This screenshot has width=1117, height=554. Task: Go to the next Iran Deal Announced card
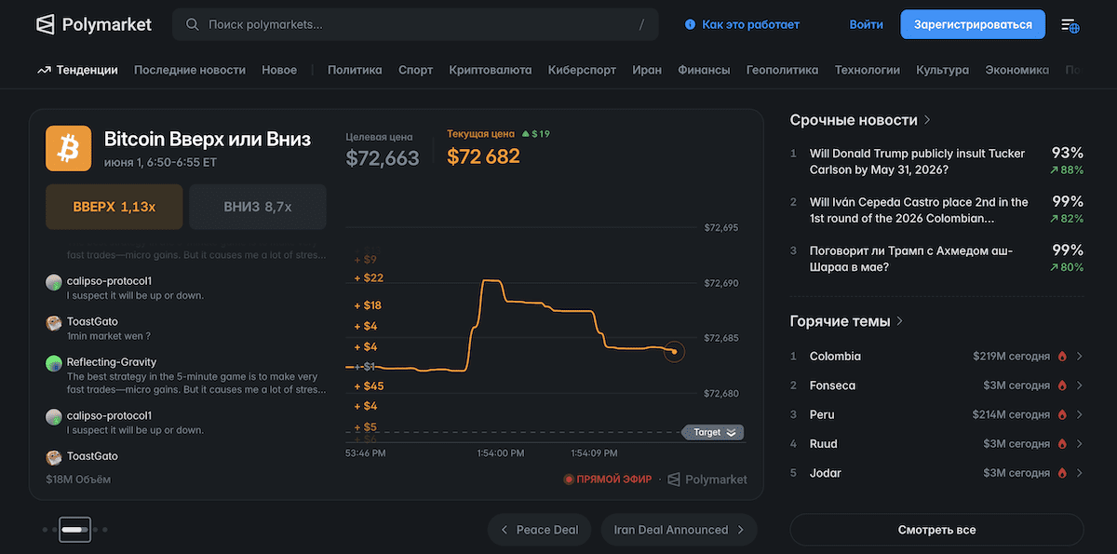[680, 530]
